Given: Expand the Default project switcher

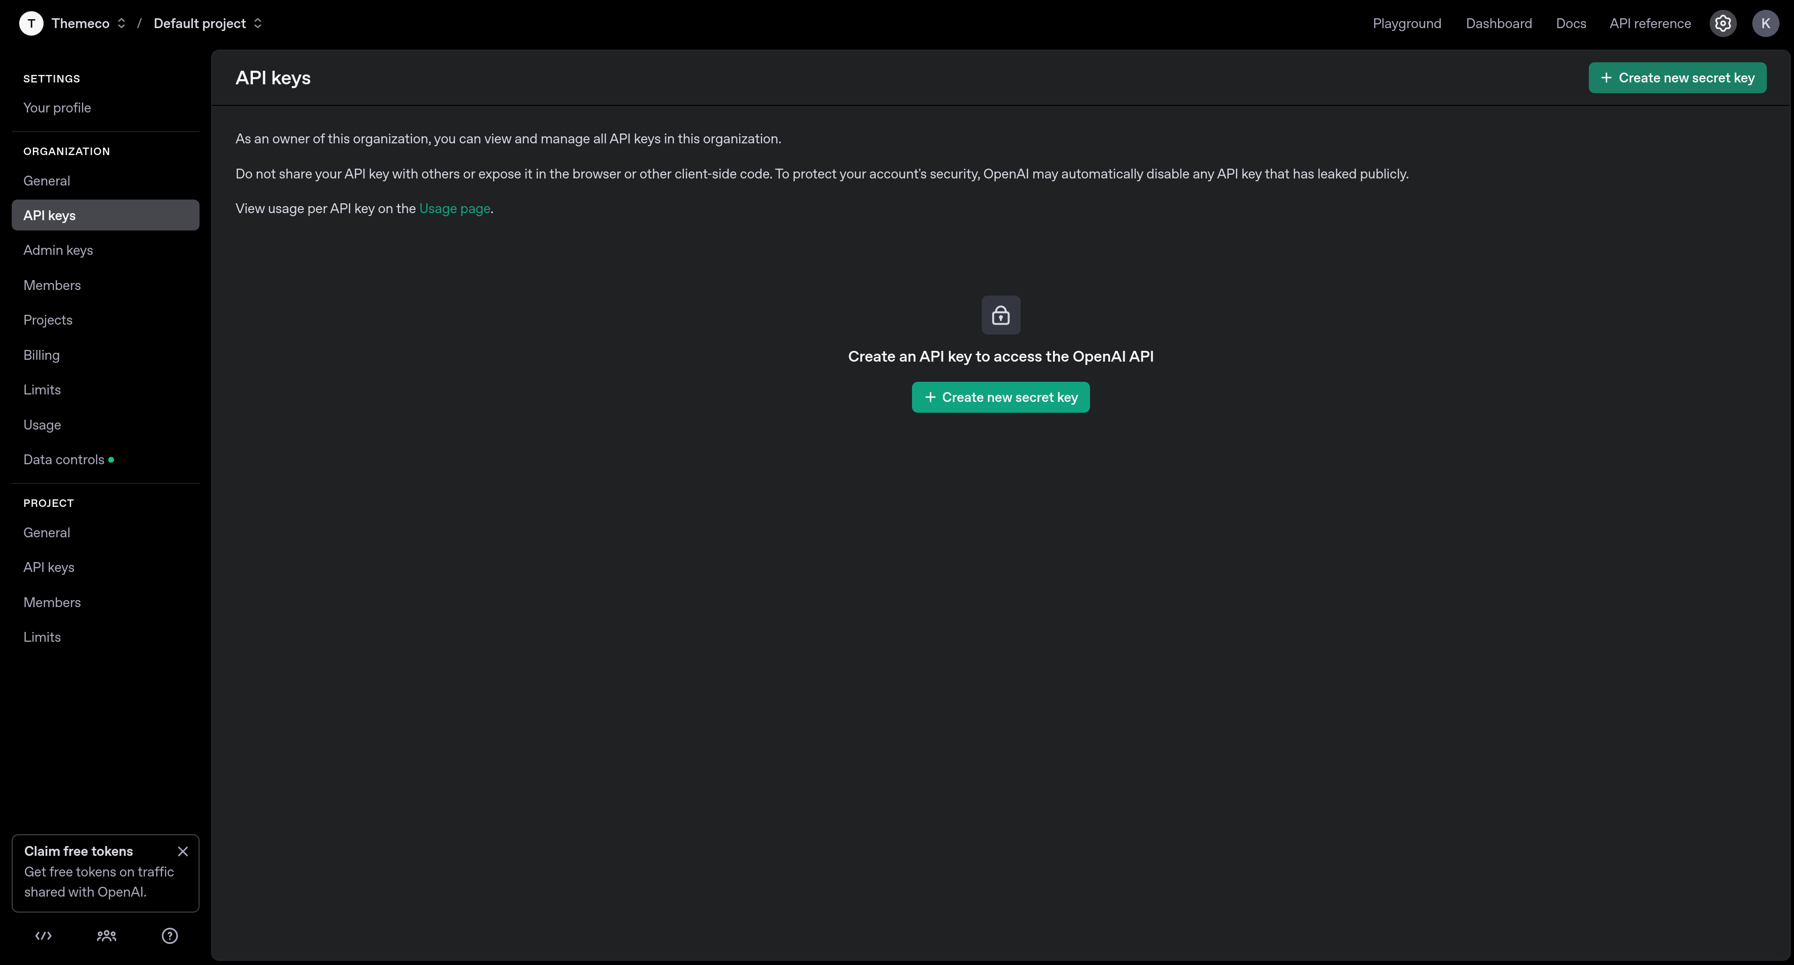Looking at the screenshot, I should [258, 23].
